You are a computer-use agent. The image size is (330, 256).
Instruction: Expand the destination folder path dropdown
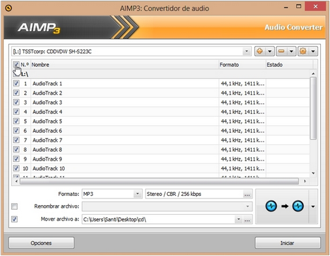[x=239, y=219]
